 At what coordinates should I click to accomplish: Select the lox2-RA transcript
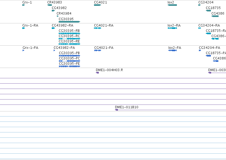(172, 28)
